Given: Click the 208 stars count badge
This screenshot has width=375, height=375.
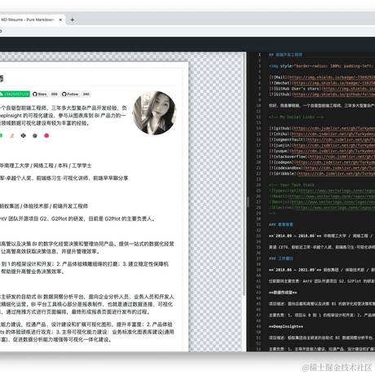Looking at the screenshot, I should (x=55, y=94).
